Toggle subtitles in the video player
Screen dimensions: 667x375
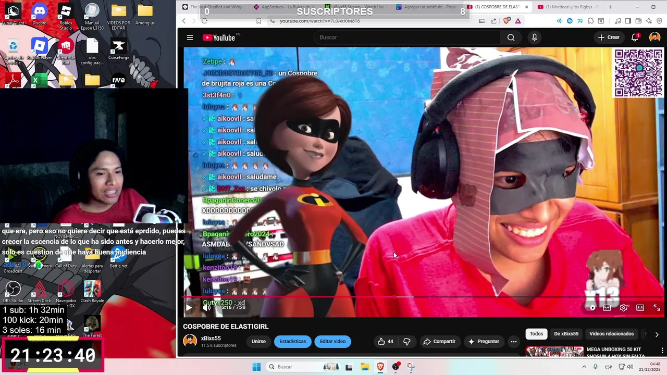[x=607, y=308]
